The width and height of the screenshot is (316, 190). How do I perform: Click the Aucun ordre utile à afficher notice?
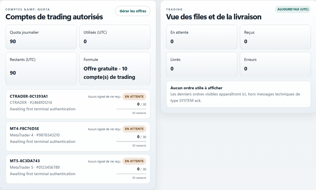coord(238,94)
